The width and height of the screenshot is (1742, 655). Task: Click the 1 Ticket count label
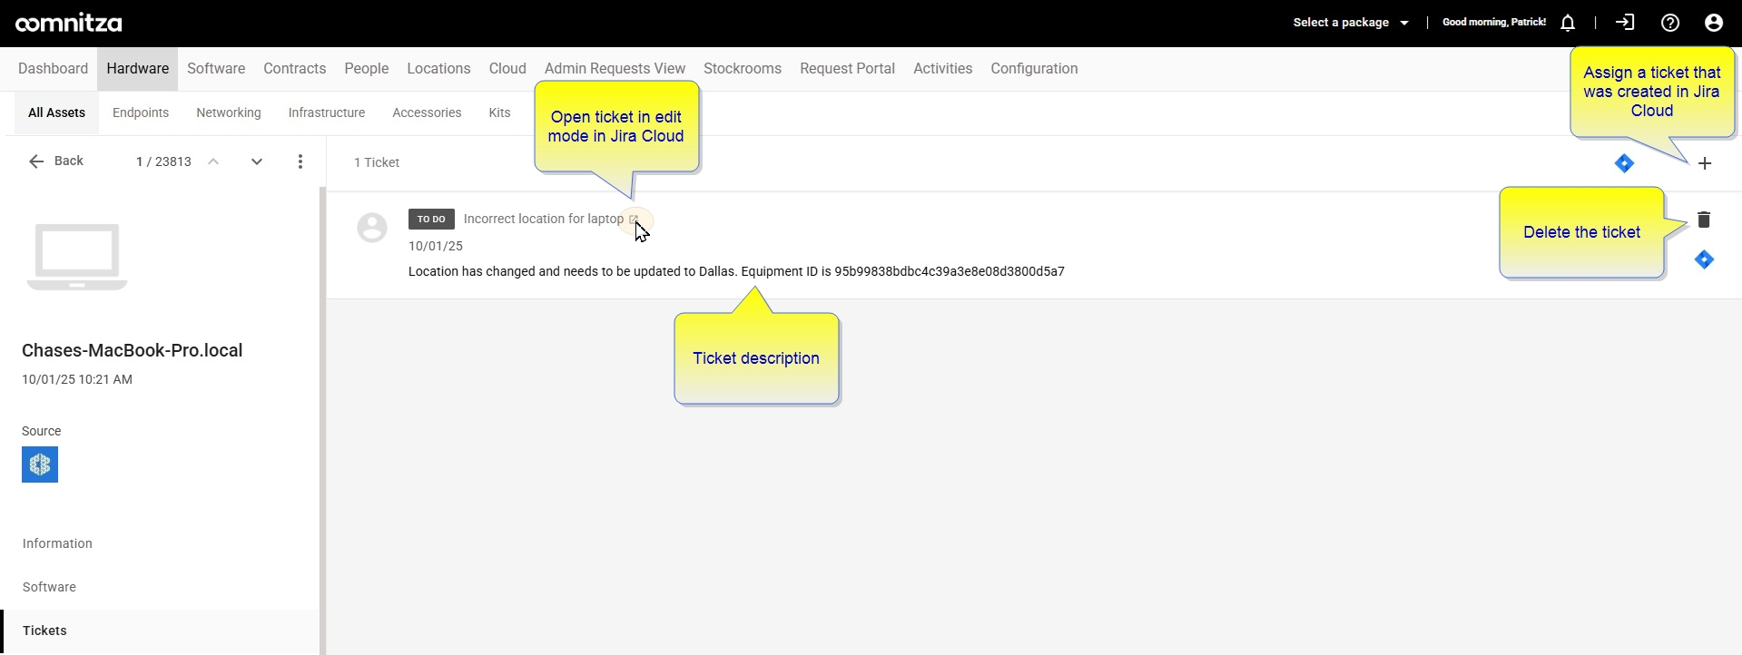click(x=377, y=162)
